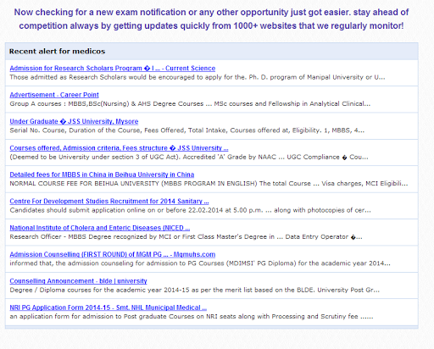The image size is (434, 349).
Task: Click the Group A courses MBBS description text
Action: click(190, 103)
